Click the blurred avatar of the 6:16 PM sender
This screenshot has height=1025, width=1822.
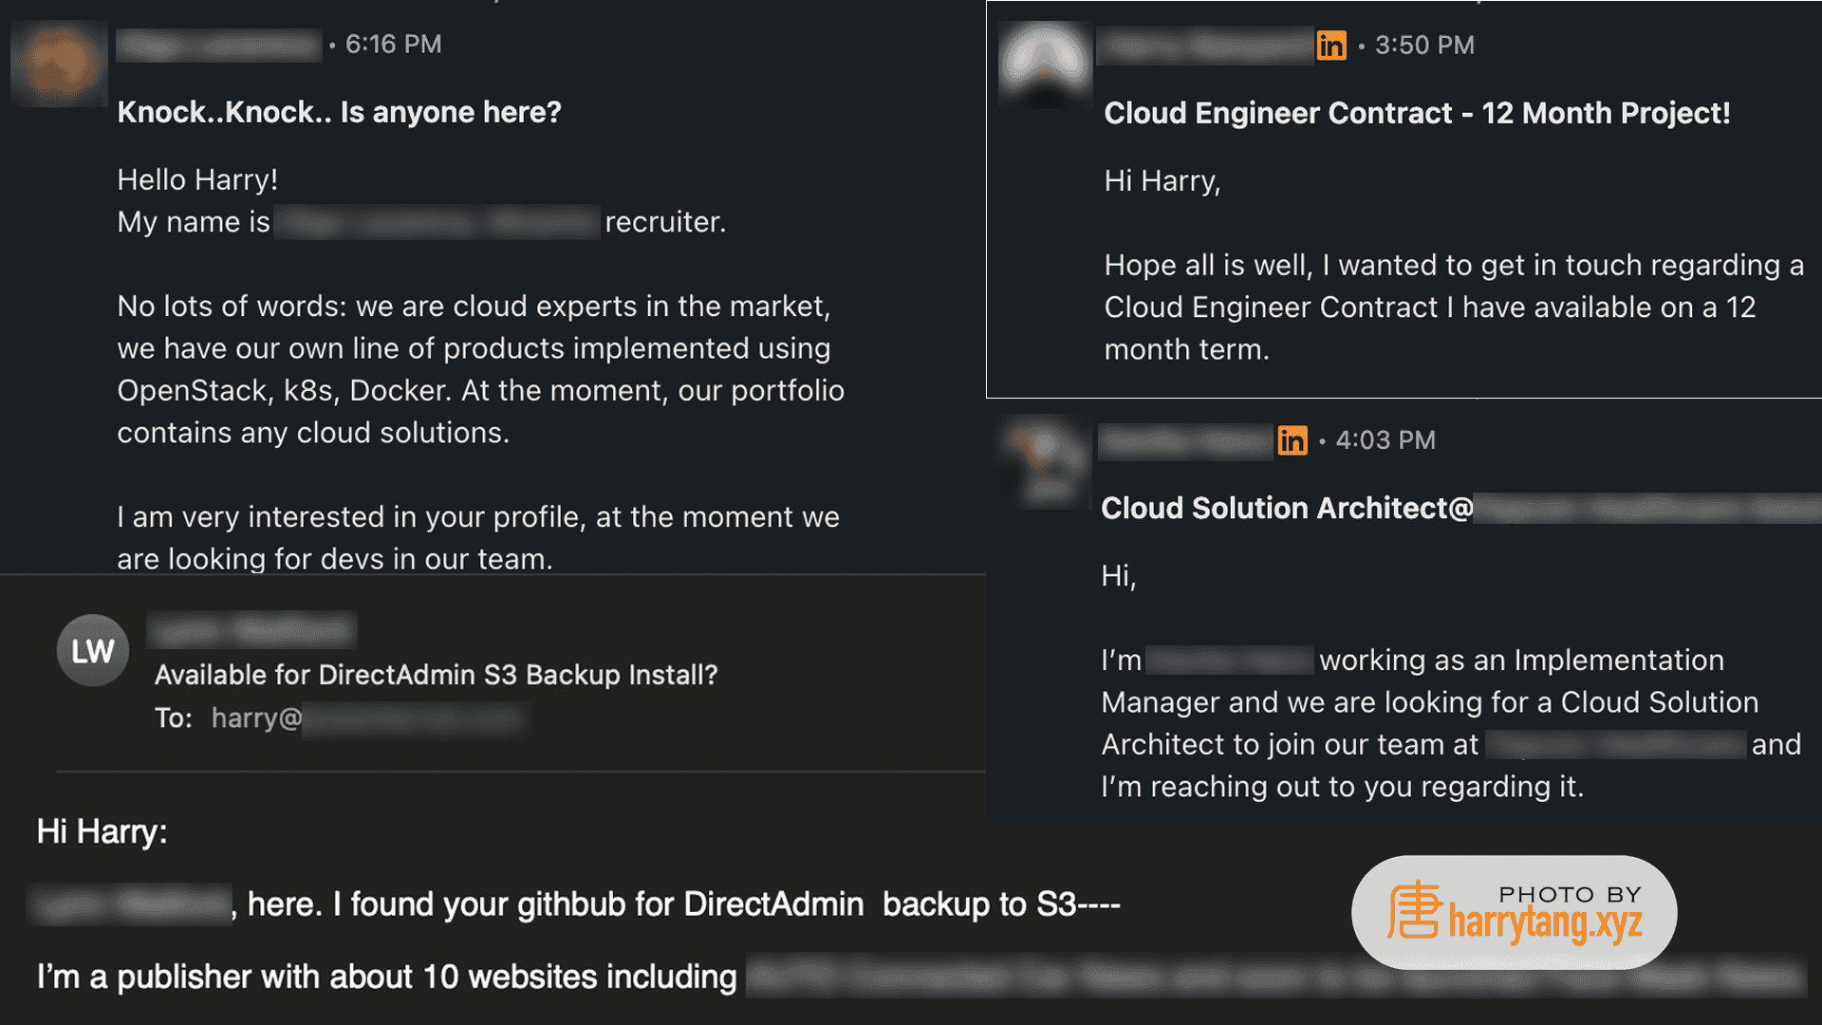coord(58,63)
